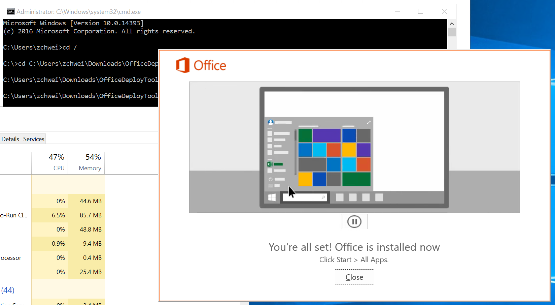Click the green tile in the Start menu preview
This screenshot has height=305, width=555.
click(x=305, y=135)
